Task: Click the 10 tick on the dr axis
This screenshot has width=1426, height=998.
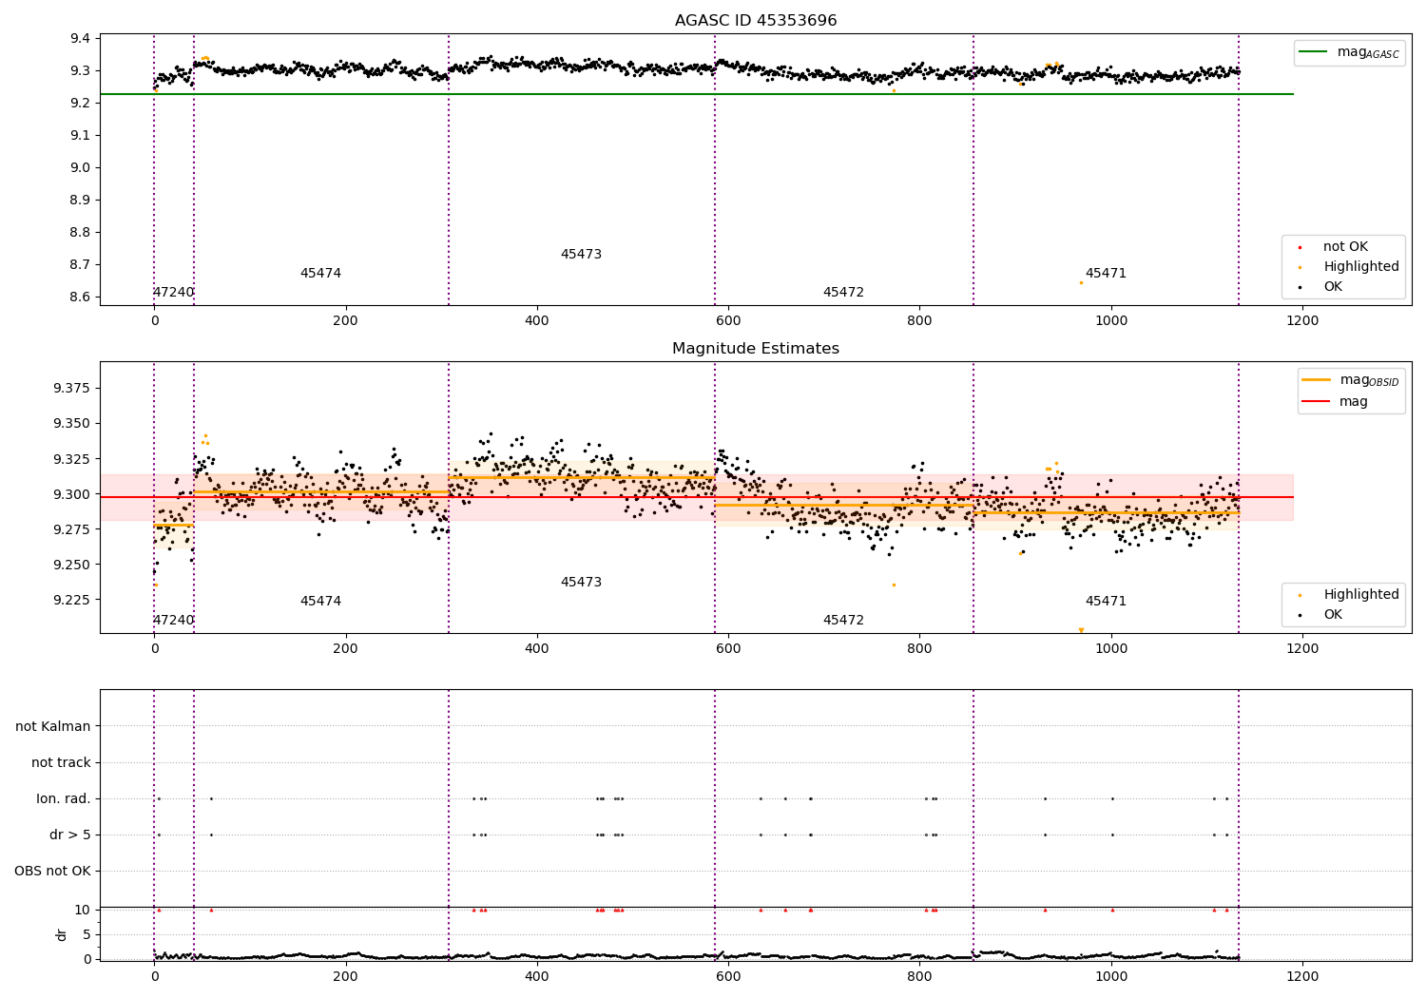Action: 83,910
